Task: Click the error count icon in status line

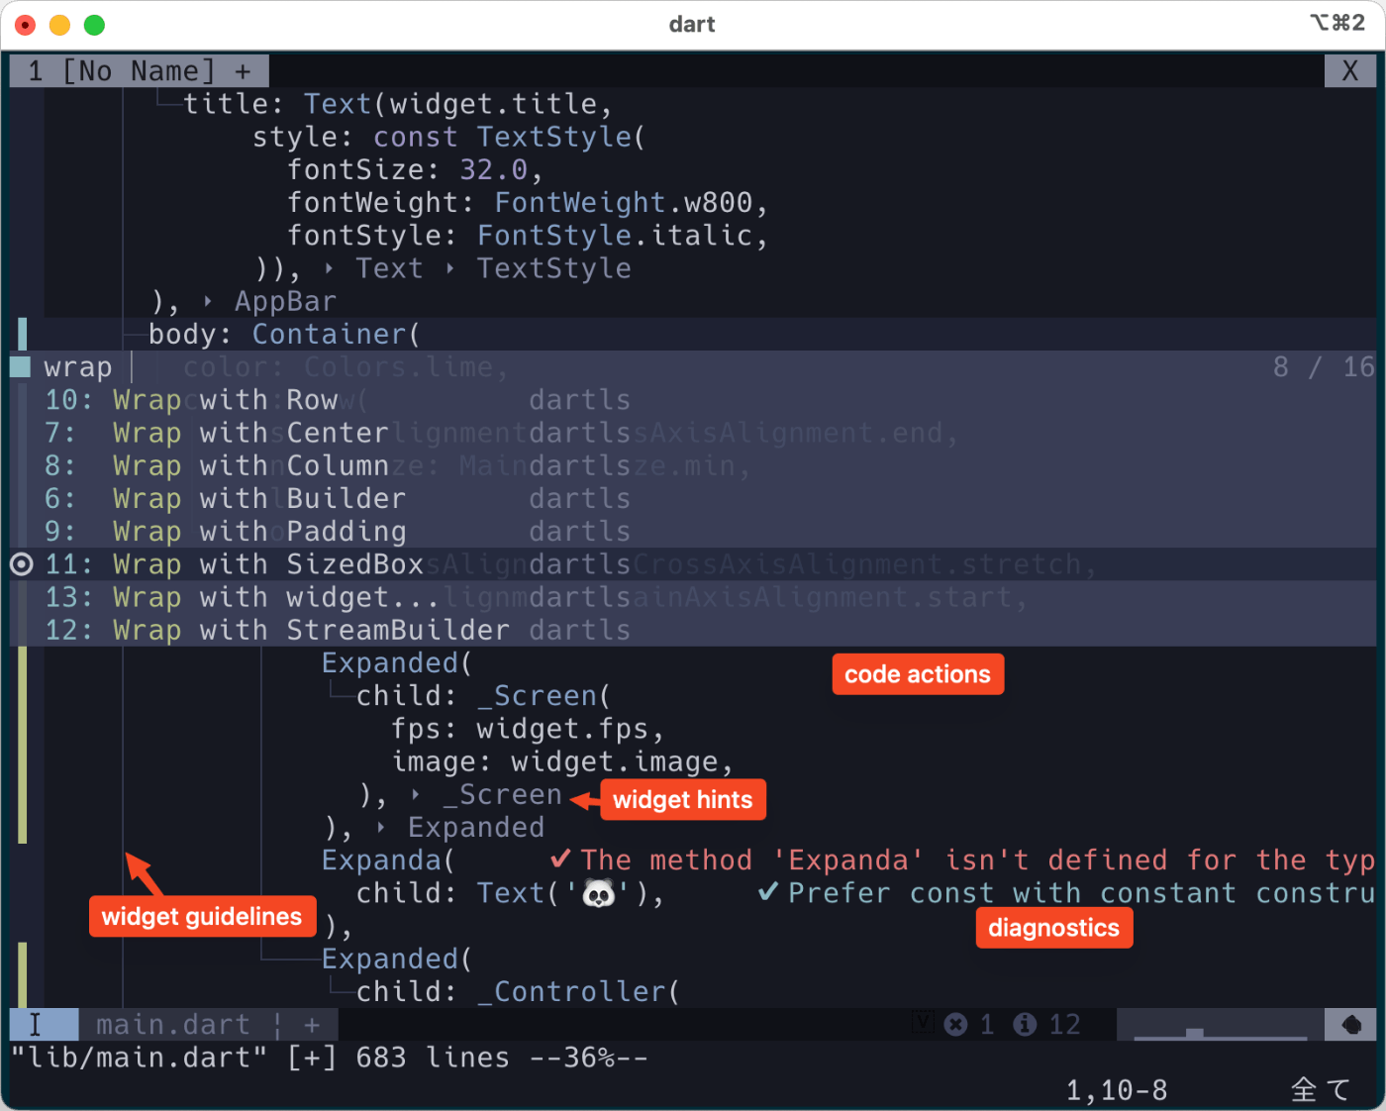Action: pyautogui.click(x=955, y=1025)
